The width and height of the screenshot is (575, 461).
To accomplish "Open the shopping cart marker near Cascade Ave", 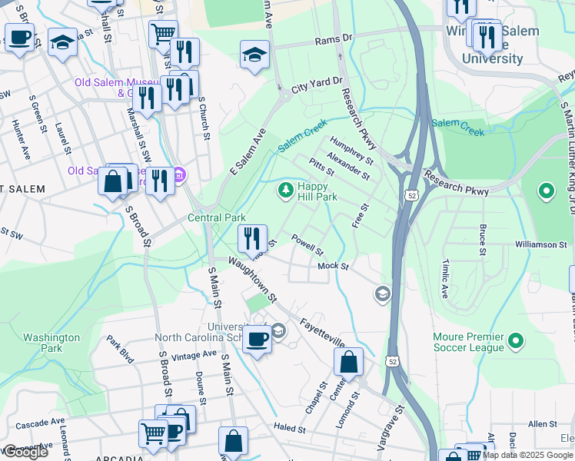I will [153, 436].
